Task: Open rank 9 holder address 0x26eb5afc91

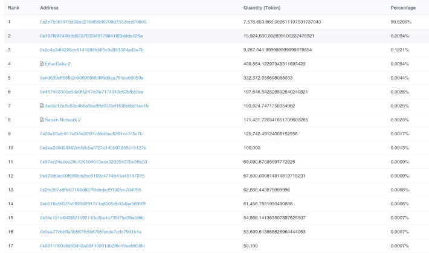Action: 91,134
